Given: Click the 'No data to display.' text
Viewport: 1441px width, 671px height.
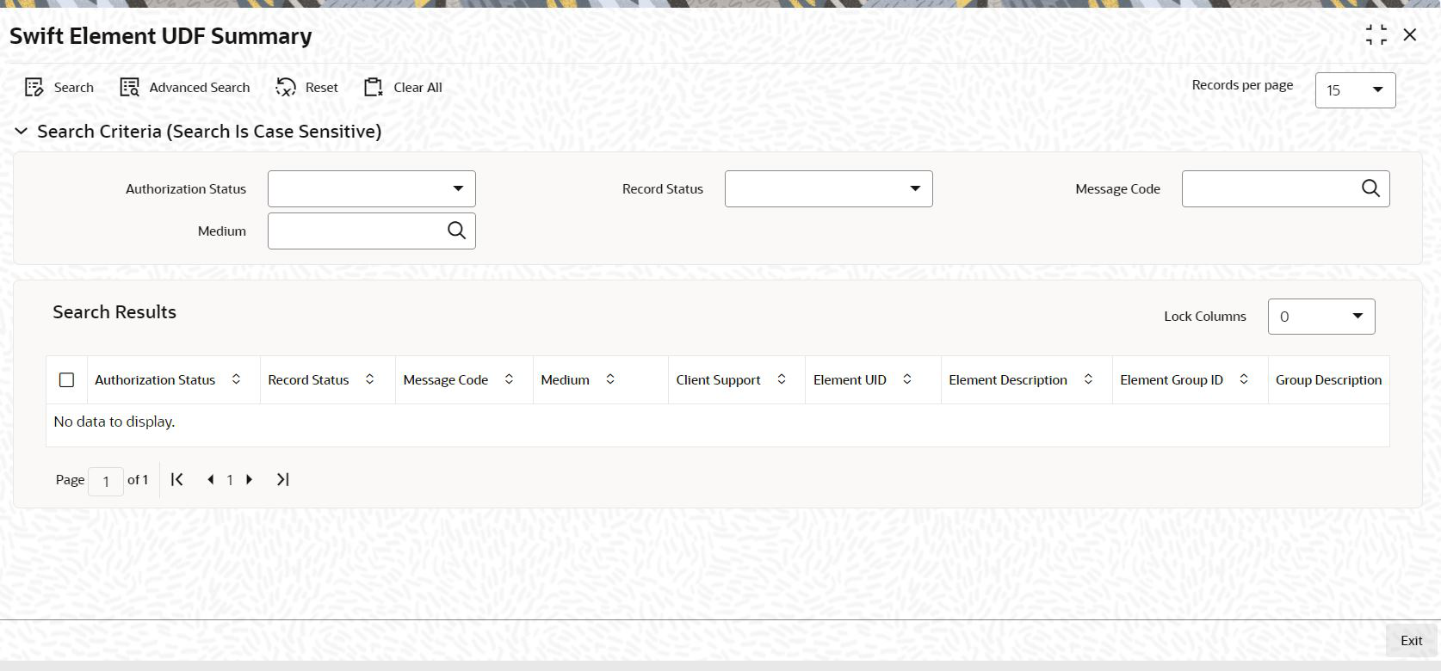Looking at the screenshot, I should click(x=114, y=422).
